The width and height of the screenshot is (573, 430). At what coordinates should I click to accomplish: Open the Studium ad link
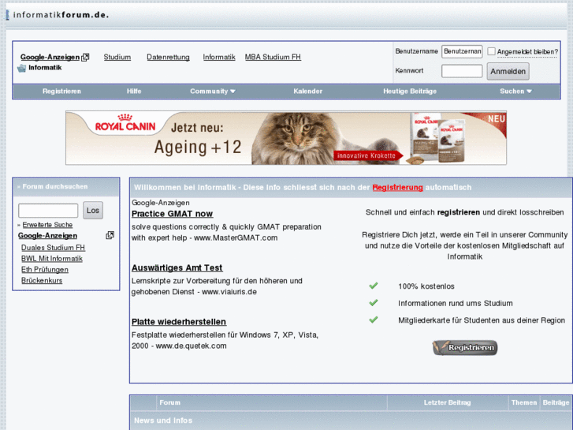[x=117, y=57]
